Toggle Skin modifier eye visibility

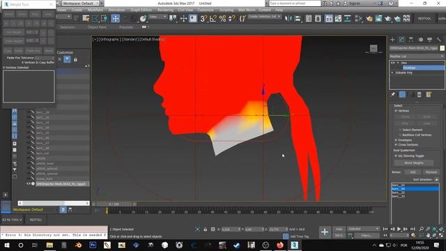click(x=392, y=63)
